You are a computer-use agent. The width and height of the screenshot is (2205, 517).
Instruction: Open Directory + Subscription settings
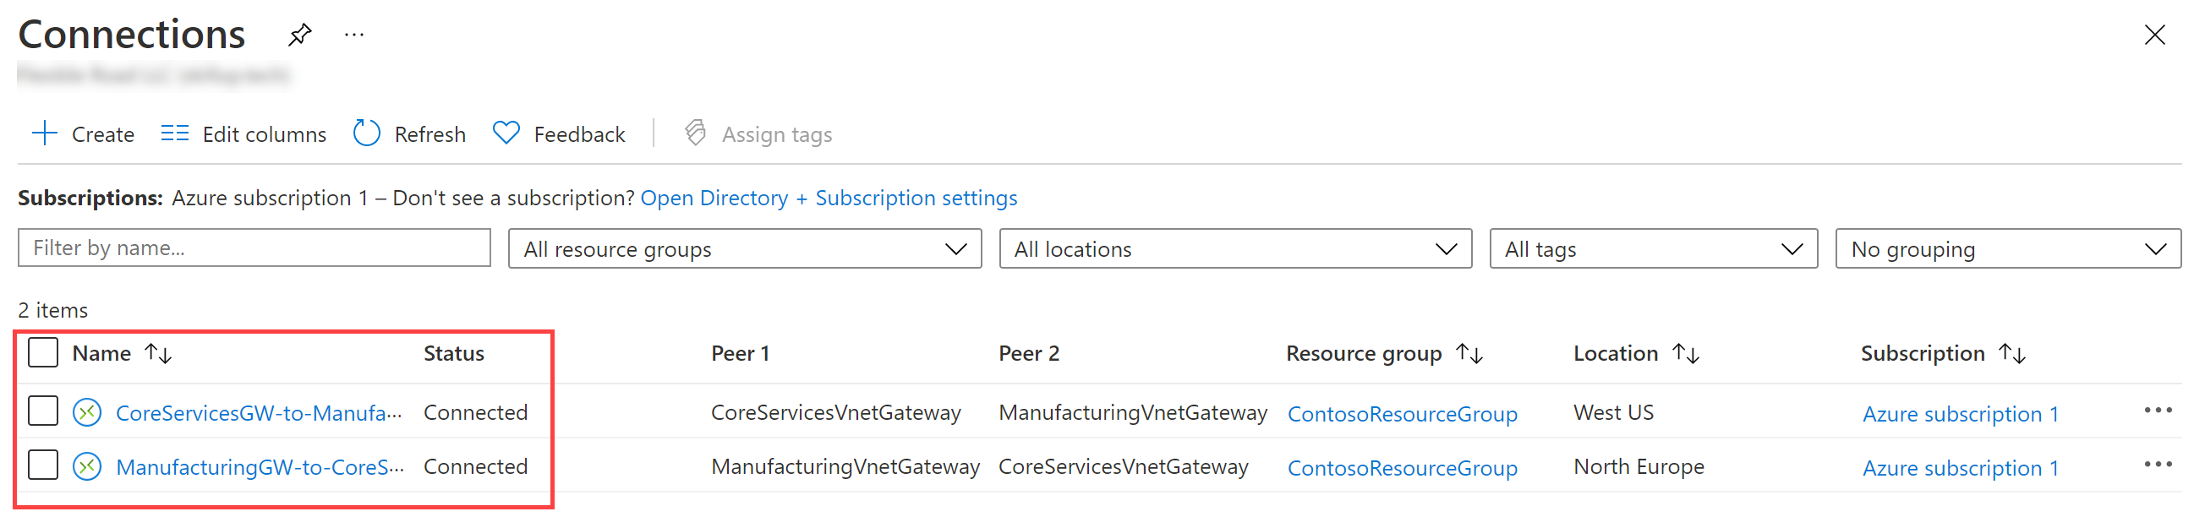coord(829,198)
